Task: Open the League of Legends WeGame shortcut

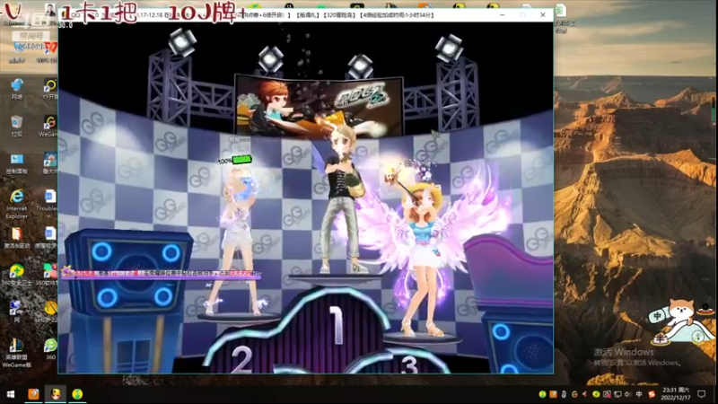Action: [x=17, y=353]
